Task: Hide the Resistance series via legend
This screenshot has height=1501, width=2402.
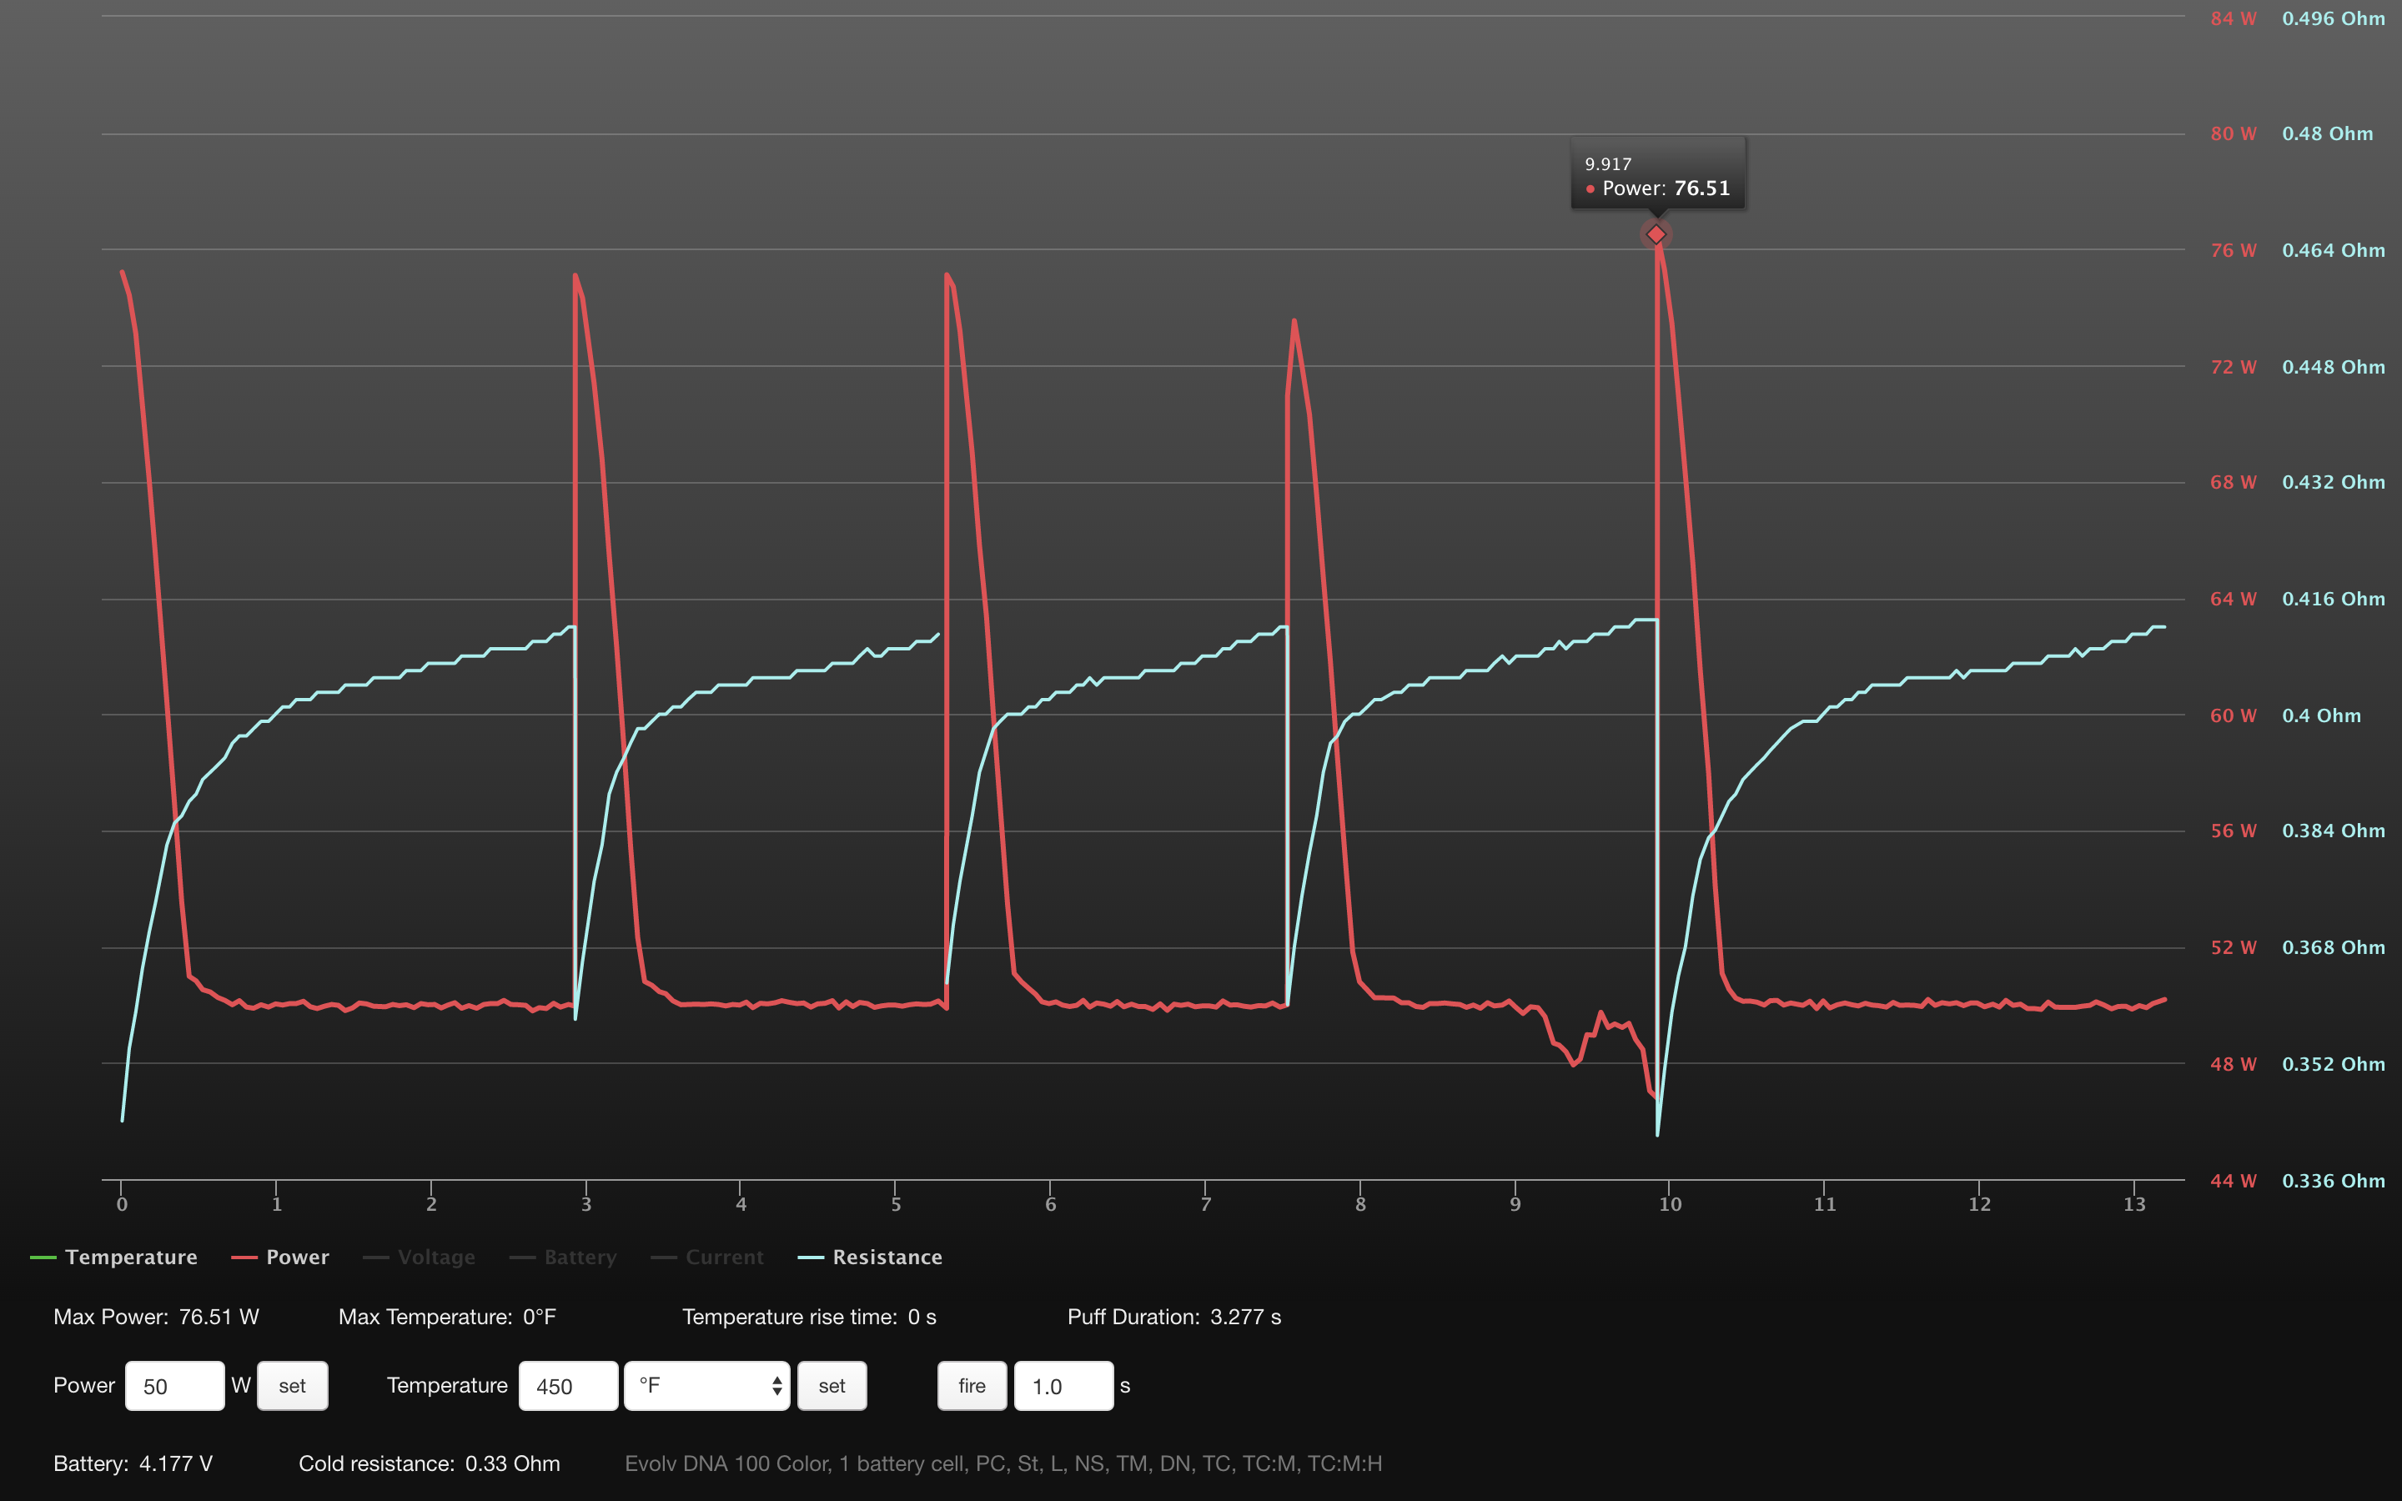Action: point(887,1257)
